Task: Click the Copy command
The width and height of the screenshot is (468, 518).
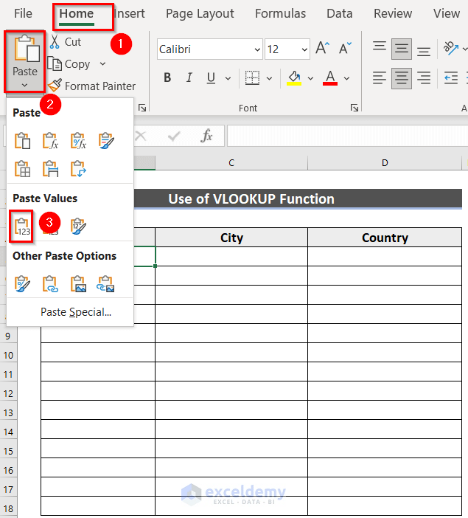Action: point(69,64)
